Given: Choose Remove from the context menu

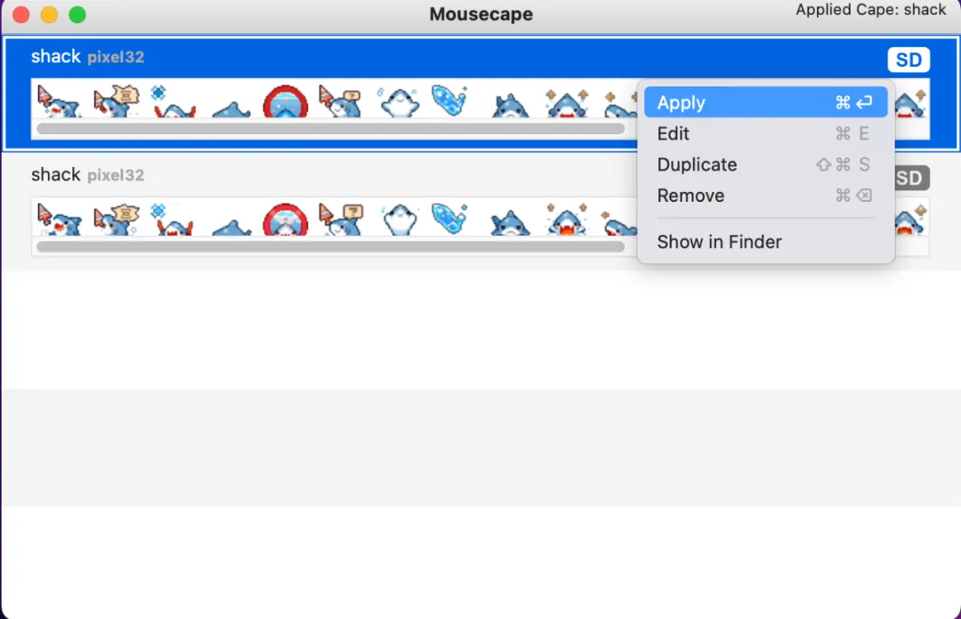Looking at the screenshot, I should tap(765, 196).
